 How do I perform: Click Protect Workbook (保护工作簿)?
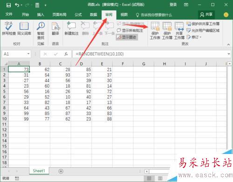point(167,30)
